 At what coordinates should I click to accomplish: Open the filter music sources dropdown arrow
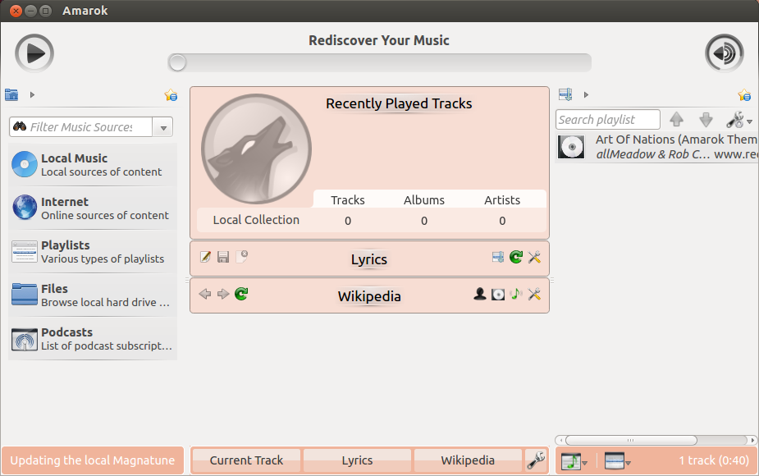point(163,127)
